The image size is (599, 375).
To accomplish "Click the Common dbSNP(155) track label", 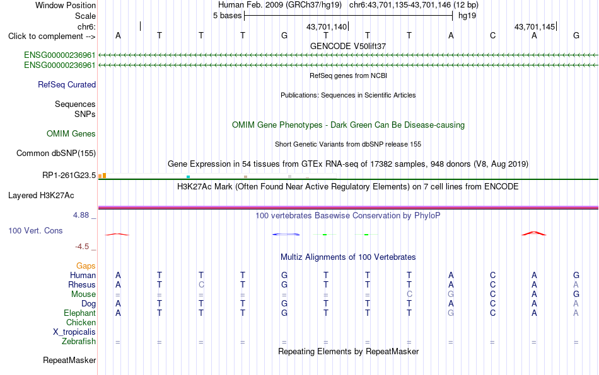I will coord(55,153).
